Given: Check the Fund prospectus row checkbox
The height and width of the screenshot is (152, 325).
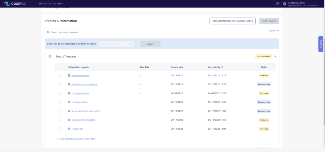Looking at the screenshot, I should pos(59,102).
